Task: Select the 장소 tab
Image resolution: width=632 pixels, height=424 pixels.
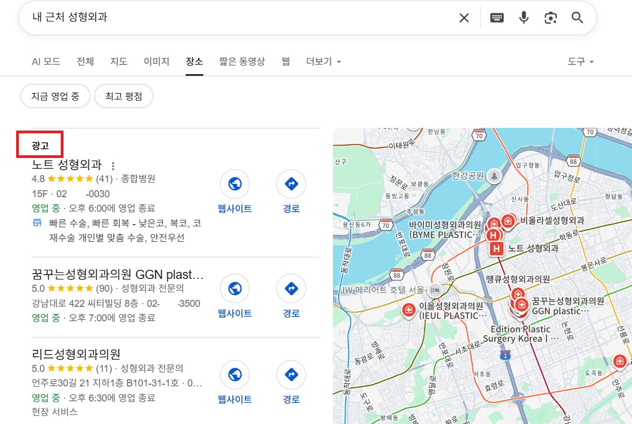Action: click(194, 62)
